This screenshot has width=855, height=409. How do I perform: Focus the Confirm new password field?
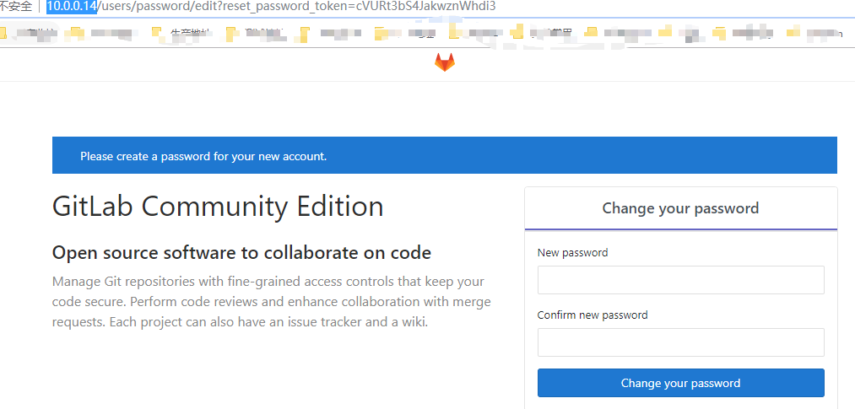pos(680,342)
